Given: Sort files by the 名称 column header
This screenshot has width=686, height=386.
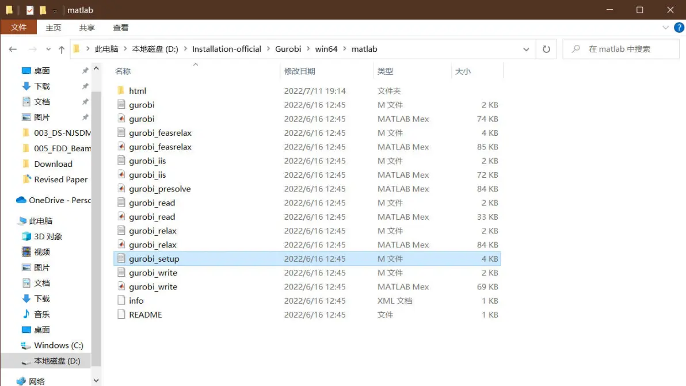Looking at the screenshot, I should point(123,71).
